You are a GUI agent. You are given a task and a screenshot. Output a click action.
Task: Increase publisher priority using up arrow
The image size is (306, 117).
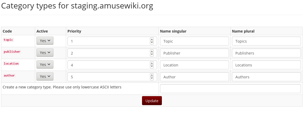152,51
